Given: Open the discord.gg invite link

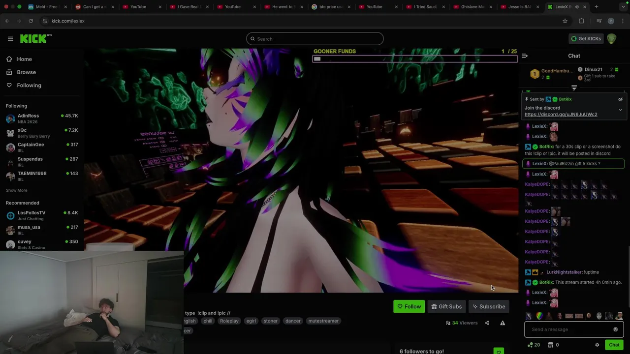Looking at the screenshot, I should coord(561,115).
